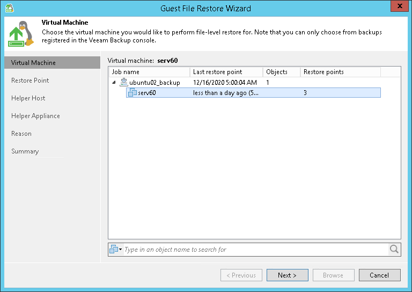Click restore points value 3
412x292 pixels.
pyautogui.click(x=305, y=93)
